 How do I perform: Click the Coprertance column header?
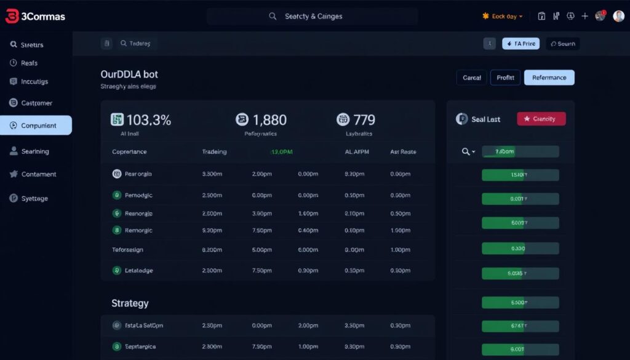pos(129,152)
